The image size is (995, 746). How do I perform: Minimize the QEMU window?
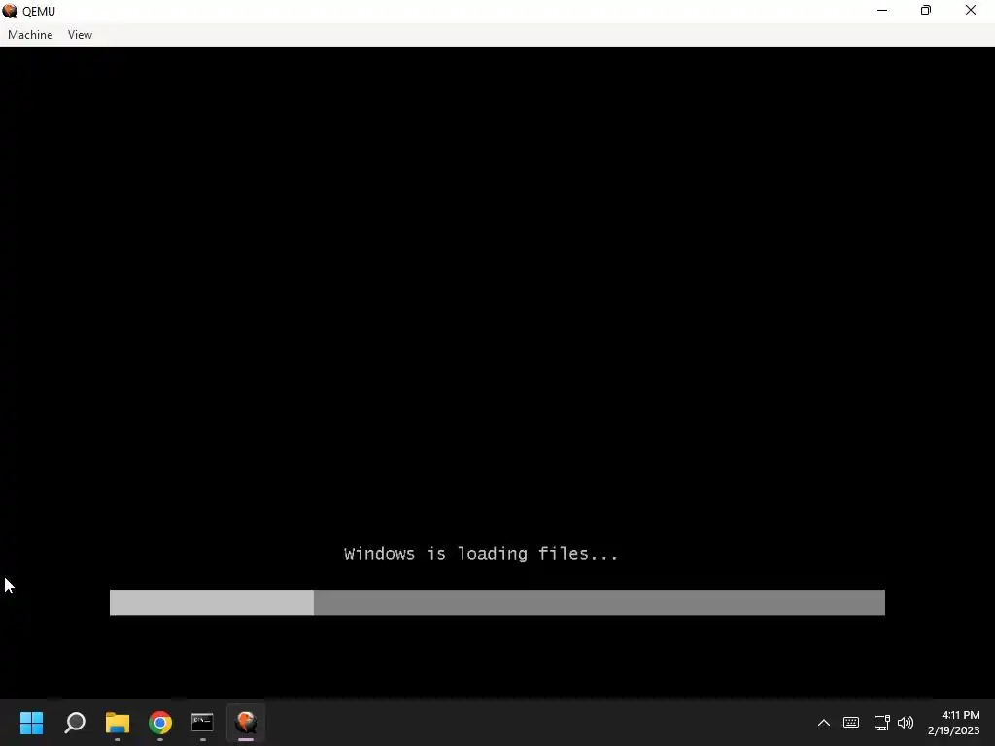coord(882,10)
